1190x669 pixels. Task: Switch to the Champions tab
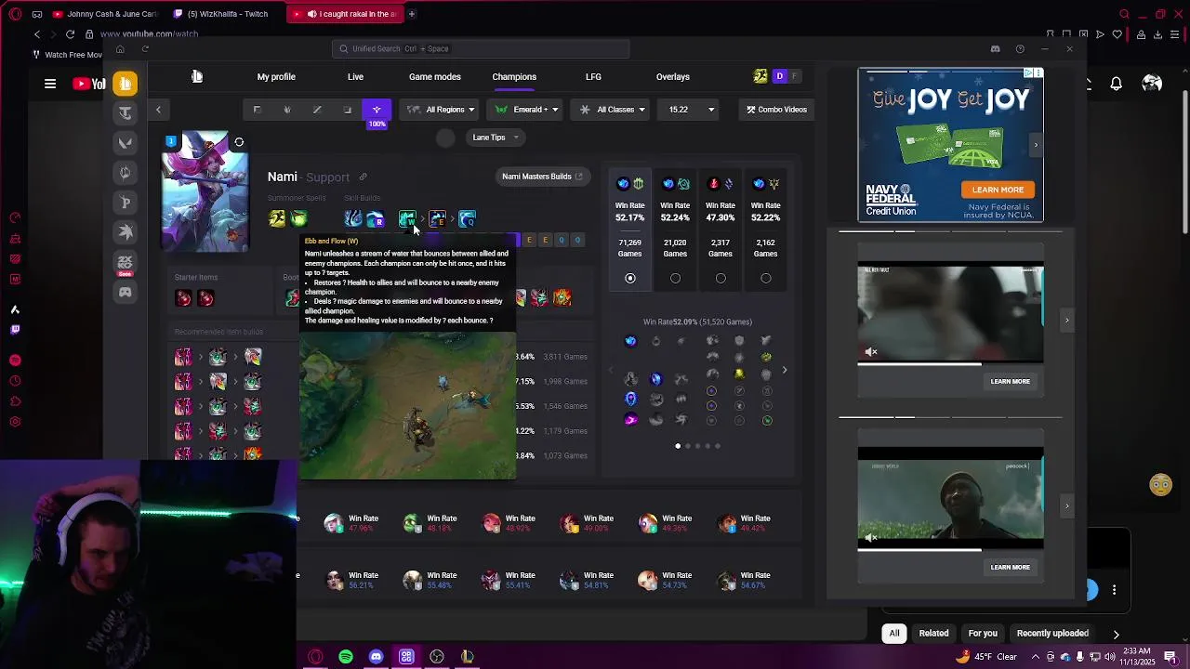point(514,77)
